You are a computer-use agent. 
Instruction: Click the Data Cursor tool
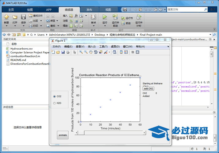[100, 52]
